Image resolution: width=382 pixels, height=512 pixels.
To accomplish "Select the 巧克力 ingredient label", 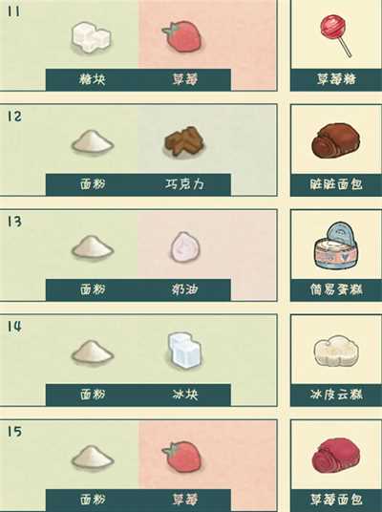I will coord(184,184).
